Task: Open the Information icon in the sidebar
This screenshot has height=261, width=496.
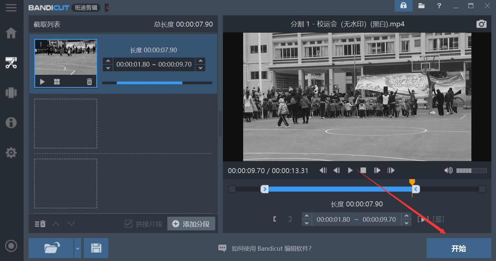Action: pyautogui.click(x=11, y=123)
